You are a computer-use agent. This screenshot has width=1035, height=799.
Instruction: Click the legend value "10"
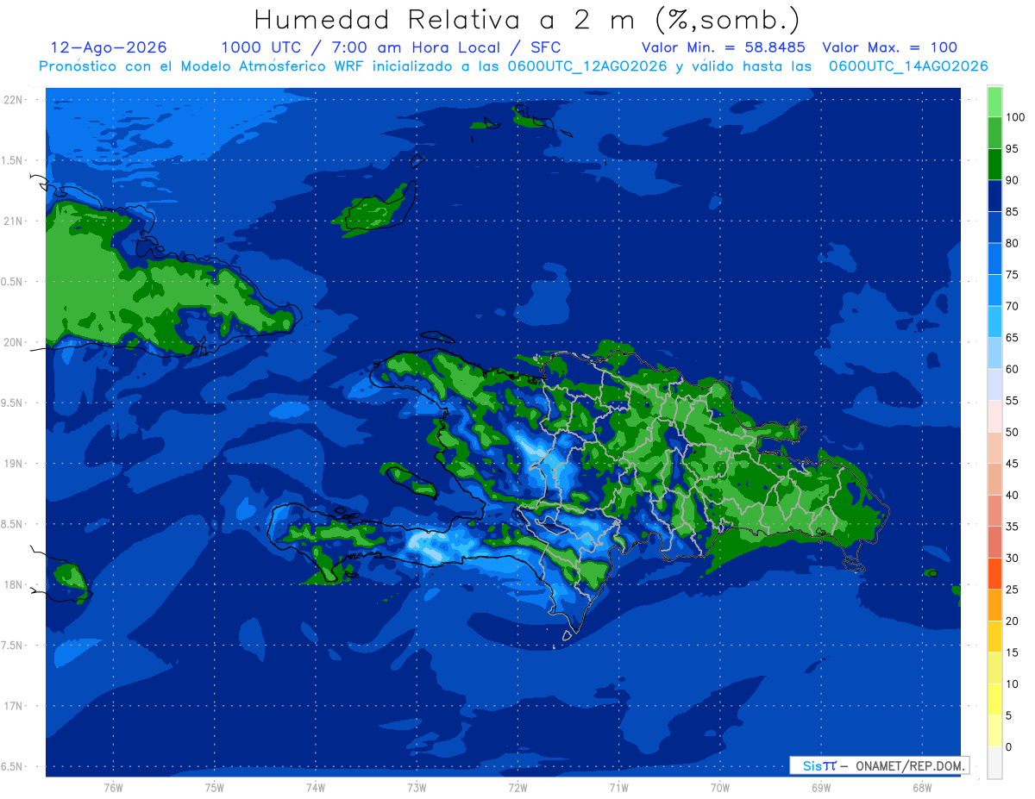coord(1012,684)
